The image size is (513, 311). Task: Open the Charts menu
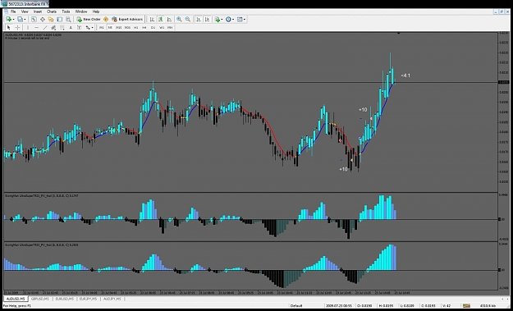[52, 11]
